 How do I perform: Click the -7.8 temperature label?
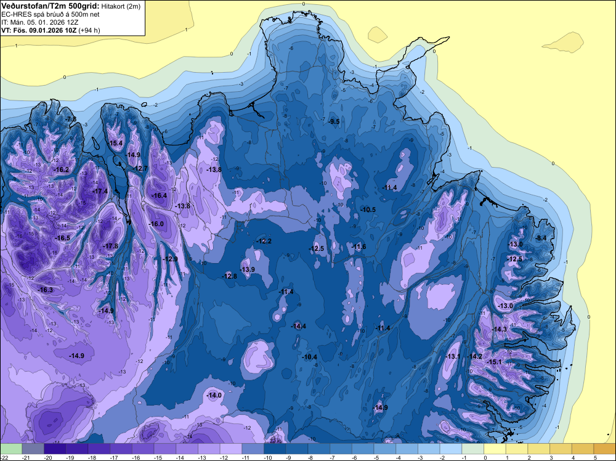(x=71, y=119)
